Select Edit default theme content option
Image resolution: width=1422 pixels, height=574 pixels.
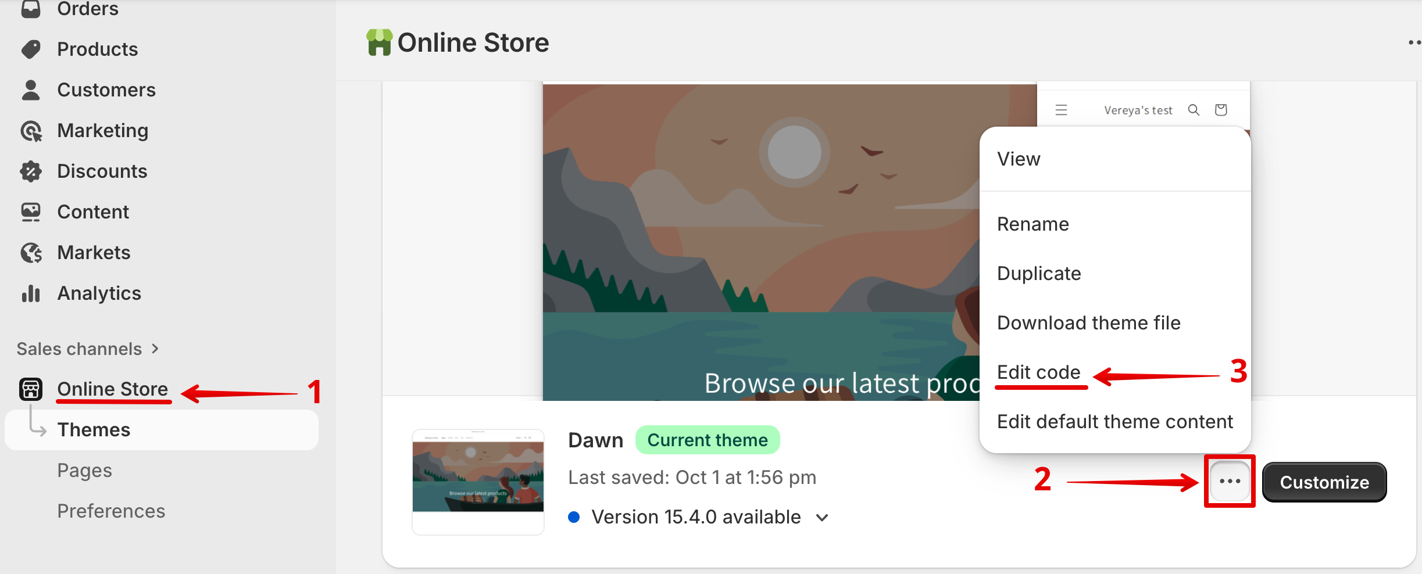(x=1114, y=422)
